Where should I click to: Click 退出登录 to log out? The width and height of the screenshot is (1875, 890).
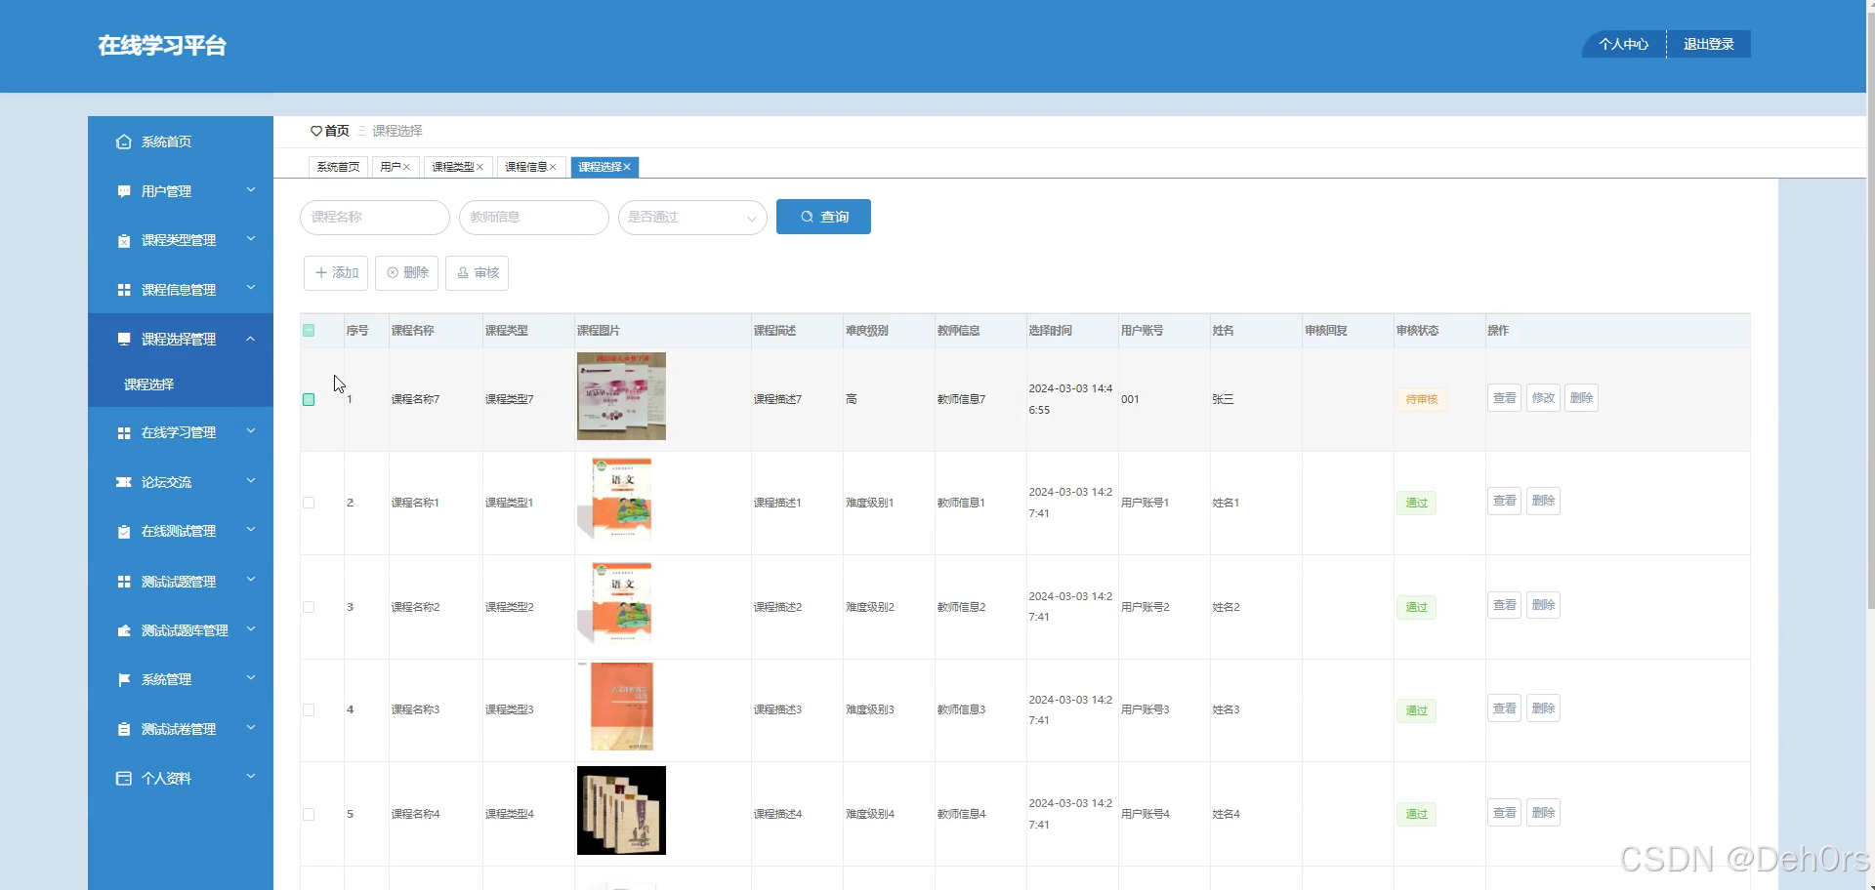coord(1708,44)
